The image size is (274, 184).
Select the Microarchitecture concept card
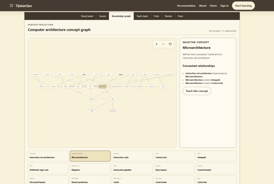pyautogui.click(x=90, y=156)
